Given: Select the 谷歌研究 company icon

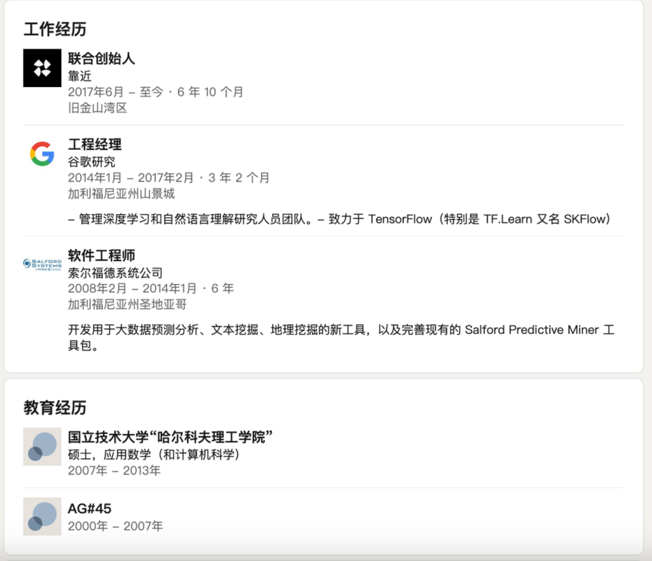Looking at the screenshot, I should tap(42, 153).
